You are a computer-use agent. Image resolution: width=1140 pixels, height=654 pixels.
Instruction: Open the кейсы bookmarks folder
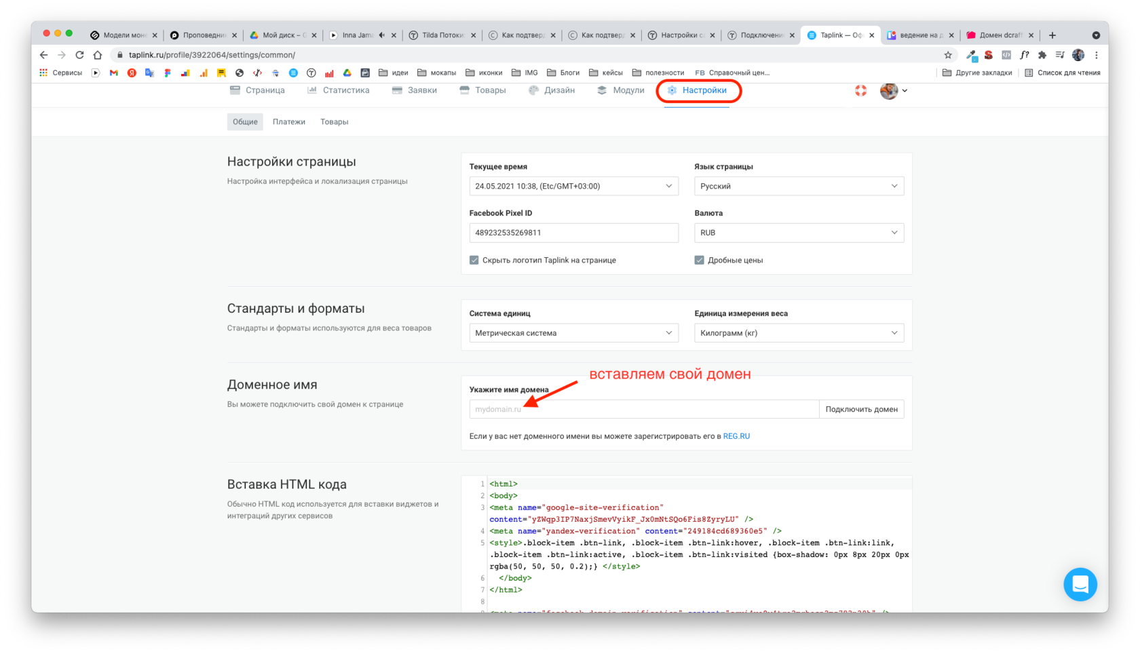[606, 73]
